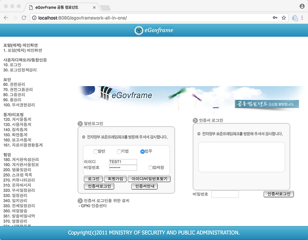Click the eGovframe banner image
Screen dimensions: 308x240
coord(192,99)
